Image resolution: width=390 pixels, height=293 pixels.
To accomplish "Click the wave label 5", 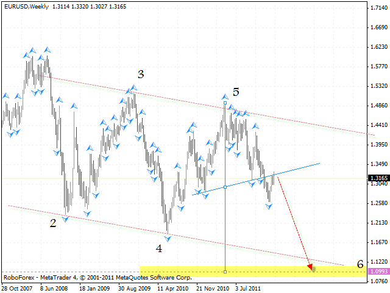I will [x=236, y=92].
